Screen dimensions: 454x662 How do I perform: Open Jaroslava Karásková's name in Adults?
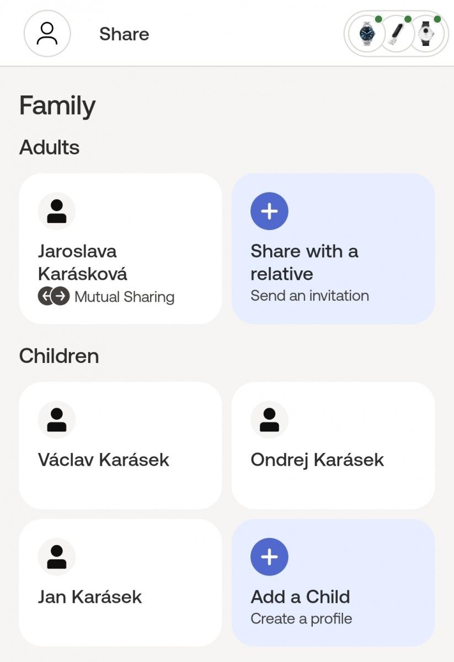pos(83,263)
